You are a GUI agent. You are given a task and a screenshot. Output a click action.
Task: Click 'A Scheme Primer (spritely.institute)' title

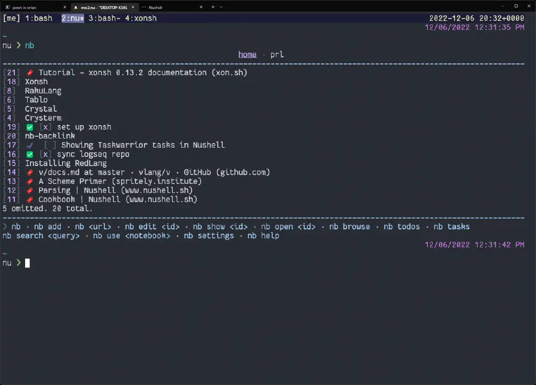point(120,181)
